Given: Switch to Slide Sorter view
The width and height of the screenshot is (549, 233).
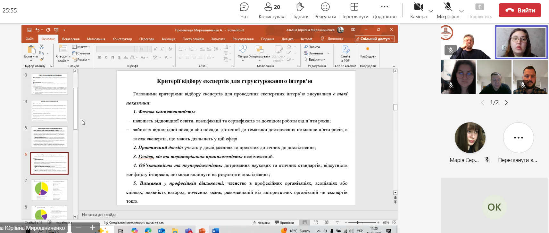Looking at the screenshot, I should [x=316, y=222].
